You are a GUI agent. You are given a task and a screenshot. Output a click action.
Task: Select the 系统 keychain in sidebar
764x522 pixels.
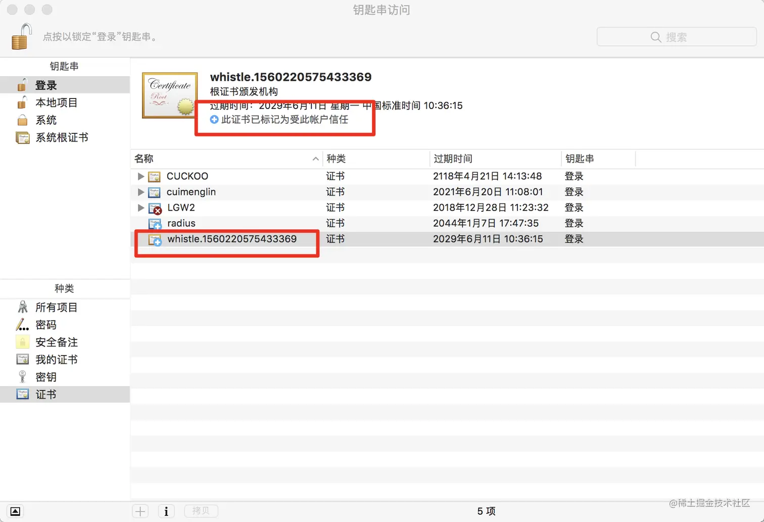point(46,120)
